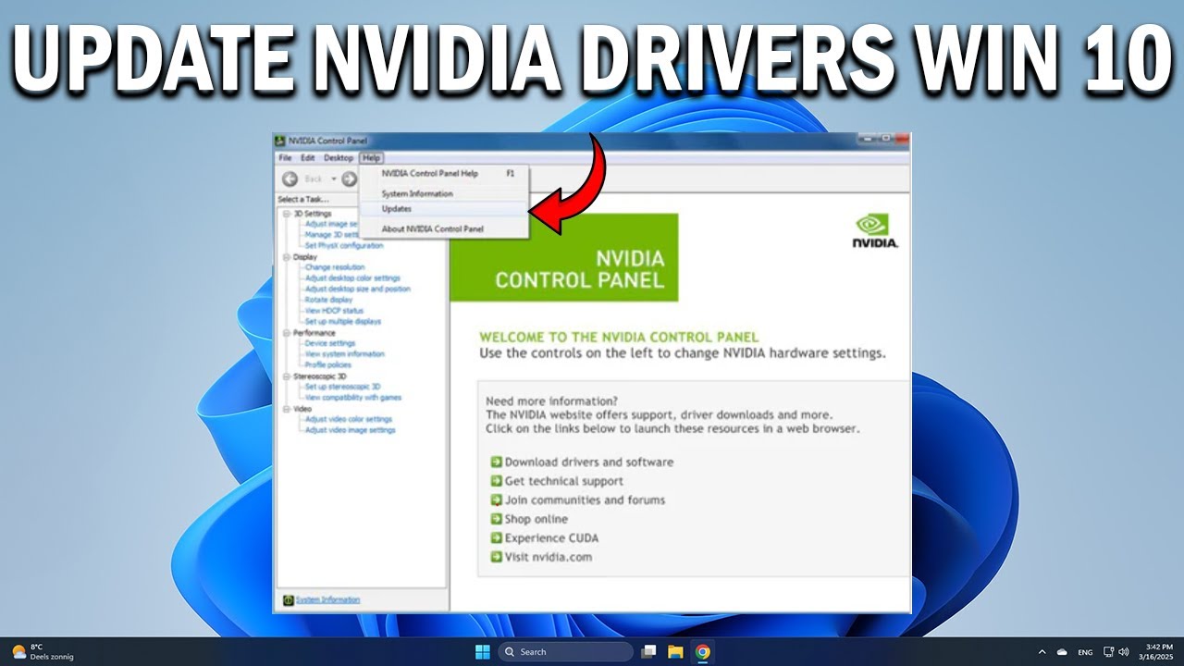
Task: Select Change resolution in the tree
Action: click(x=335, y=267)
